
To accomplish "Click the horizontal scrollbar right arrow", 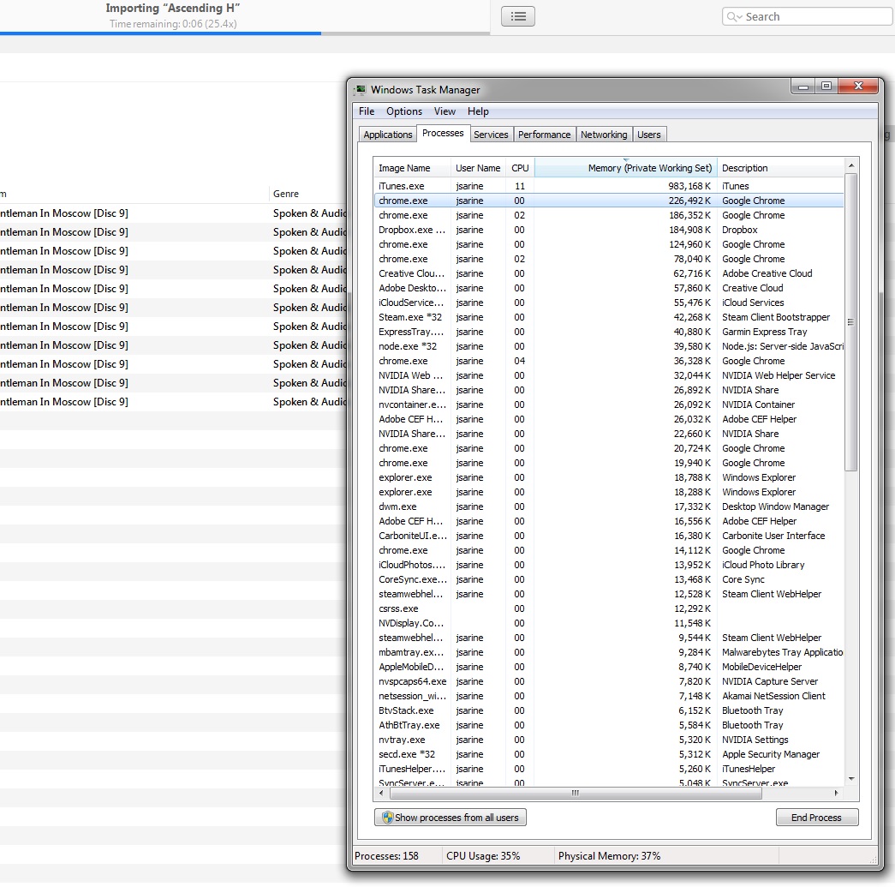I will 836,793.
